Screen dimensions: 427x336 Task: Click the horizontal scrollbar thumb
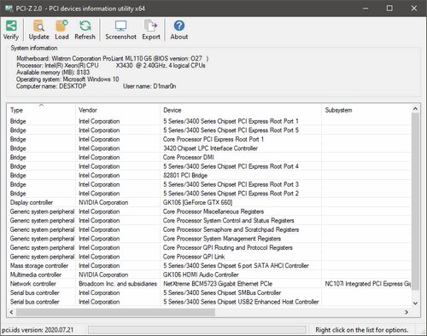(115, 312)
